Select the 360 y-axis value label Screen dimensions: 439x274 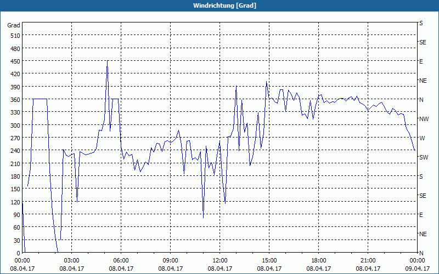(15, 99)
